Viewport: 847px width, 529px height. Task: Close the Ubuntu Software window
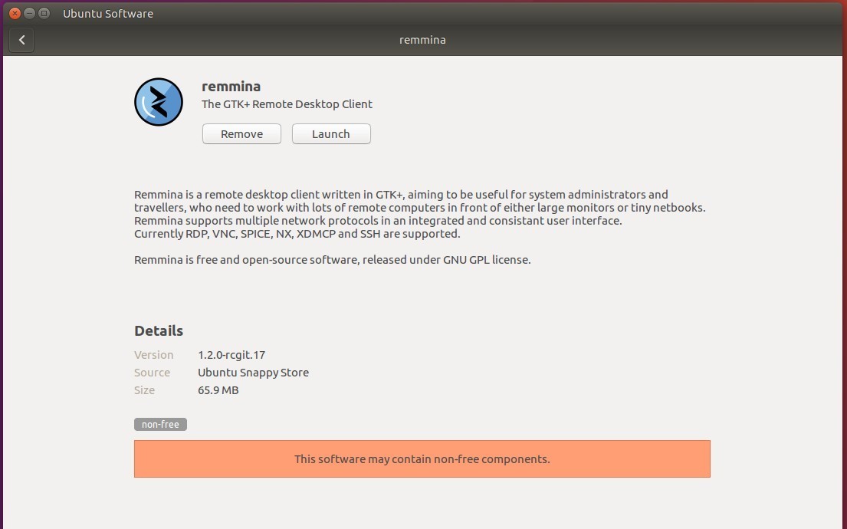[x=15, y=13]
